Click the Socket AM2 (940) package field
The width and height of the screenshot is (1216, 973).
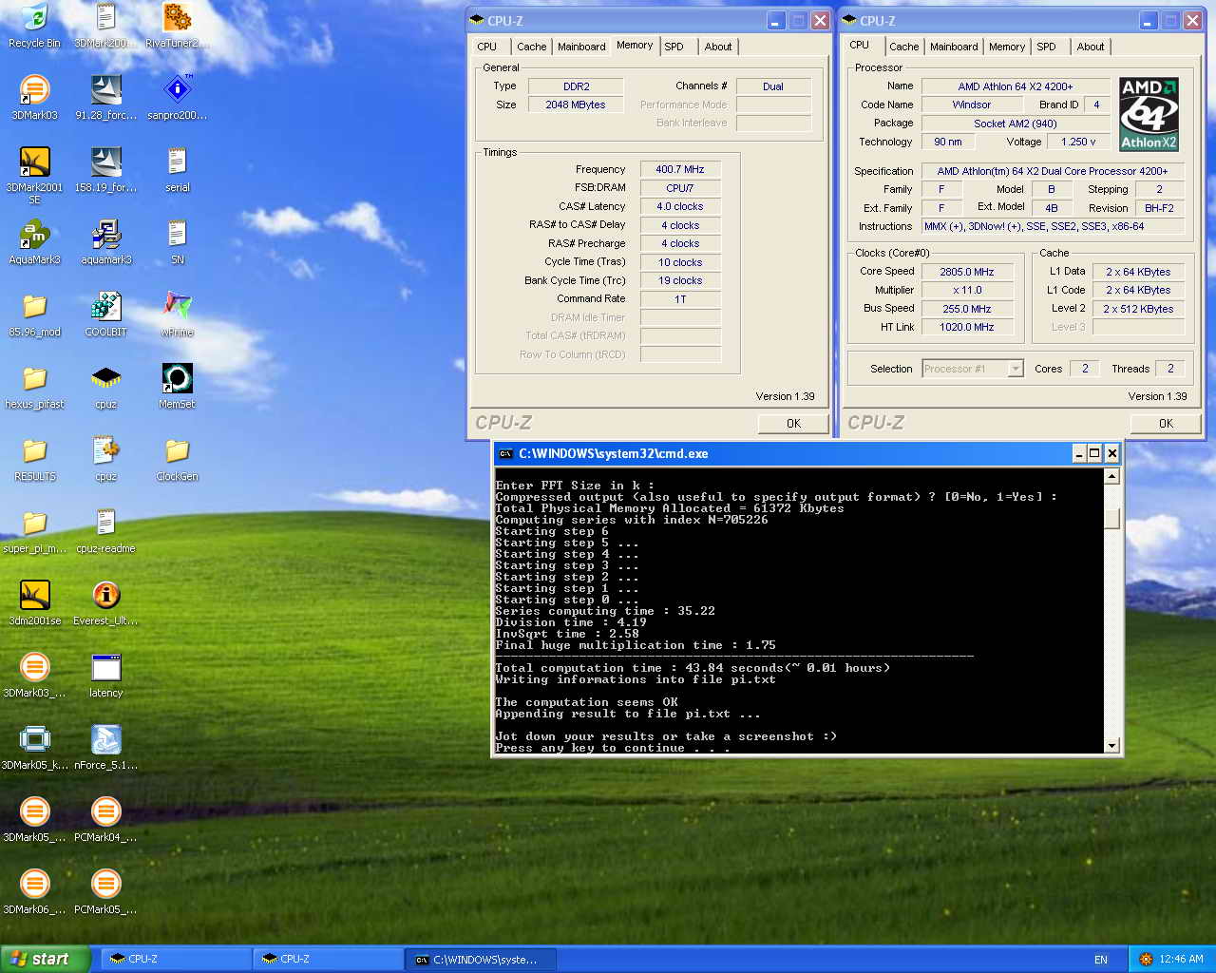1016,124
